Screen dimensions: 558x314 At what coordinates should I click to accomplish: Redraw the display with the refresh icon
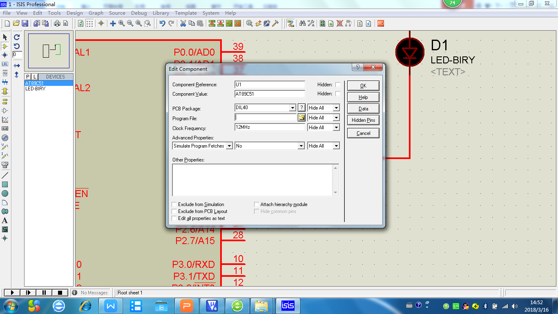(80, 23)
